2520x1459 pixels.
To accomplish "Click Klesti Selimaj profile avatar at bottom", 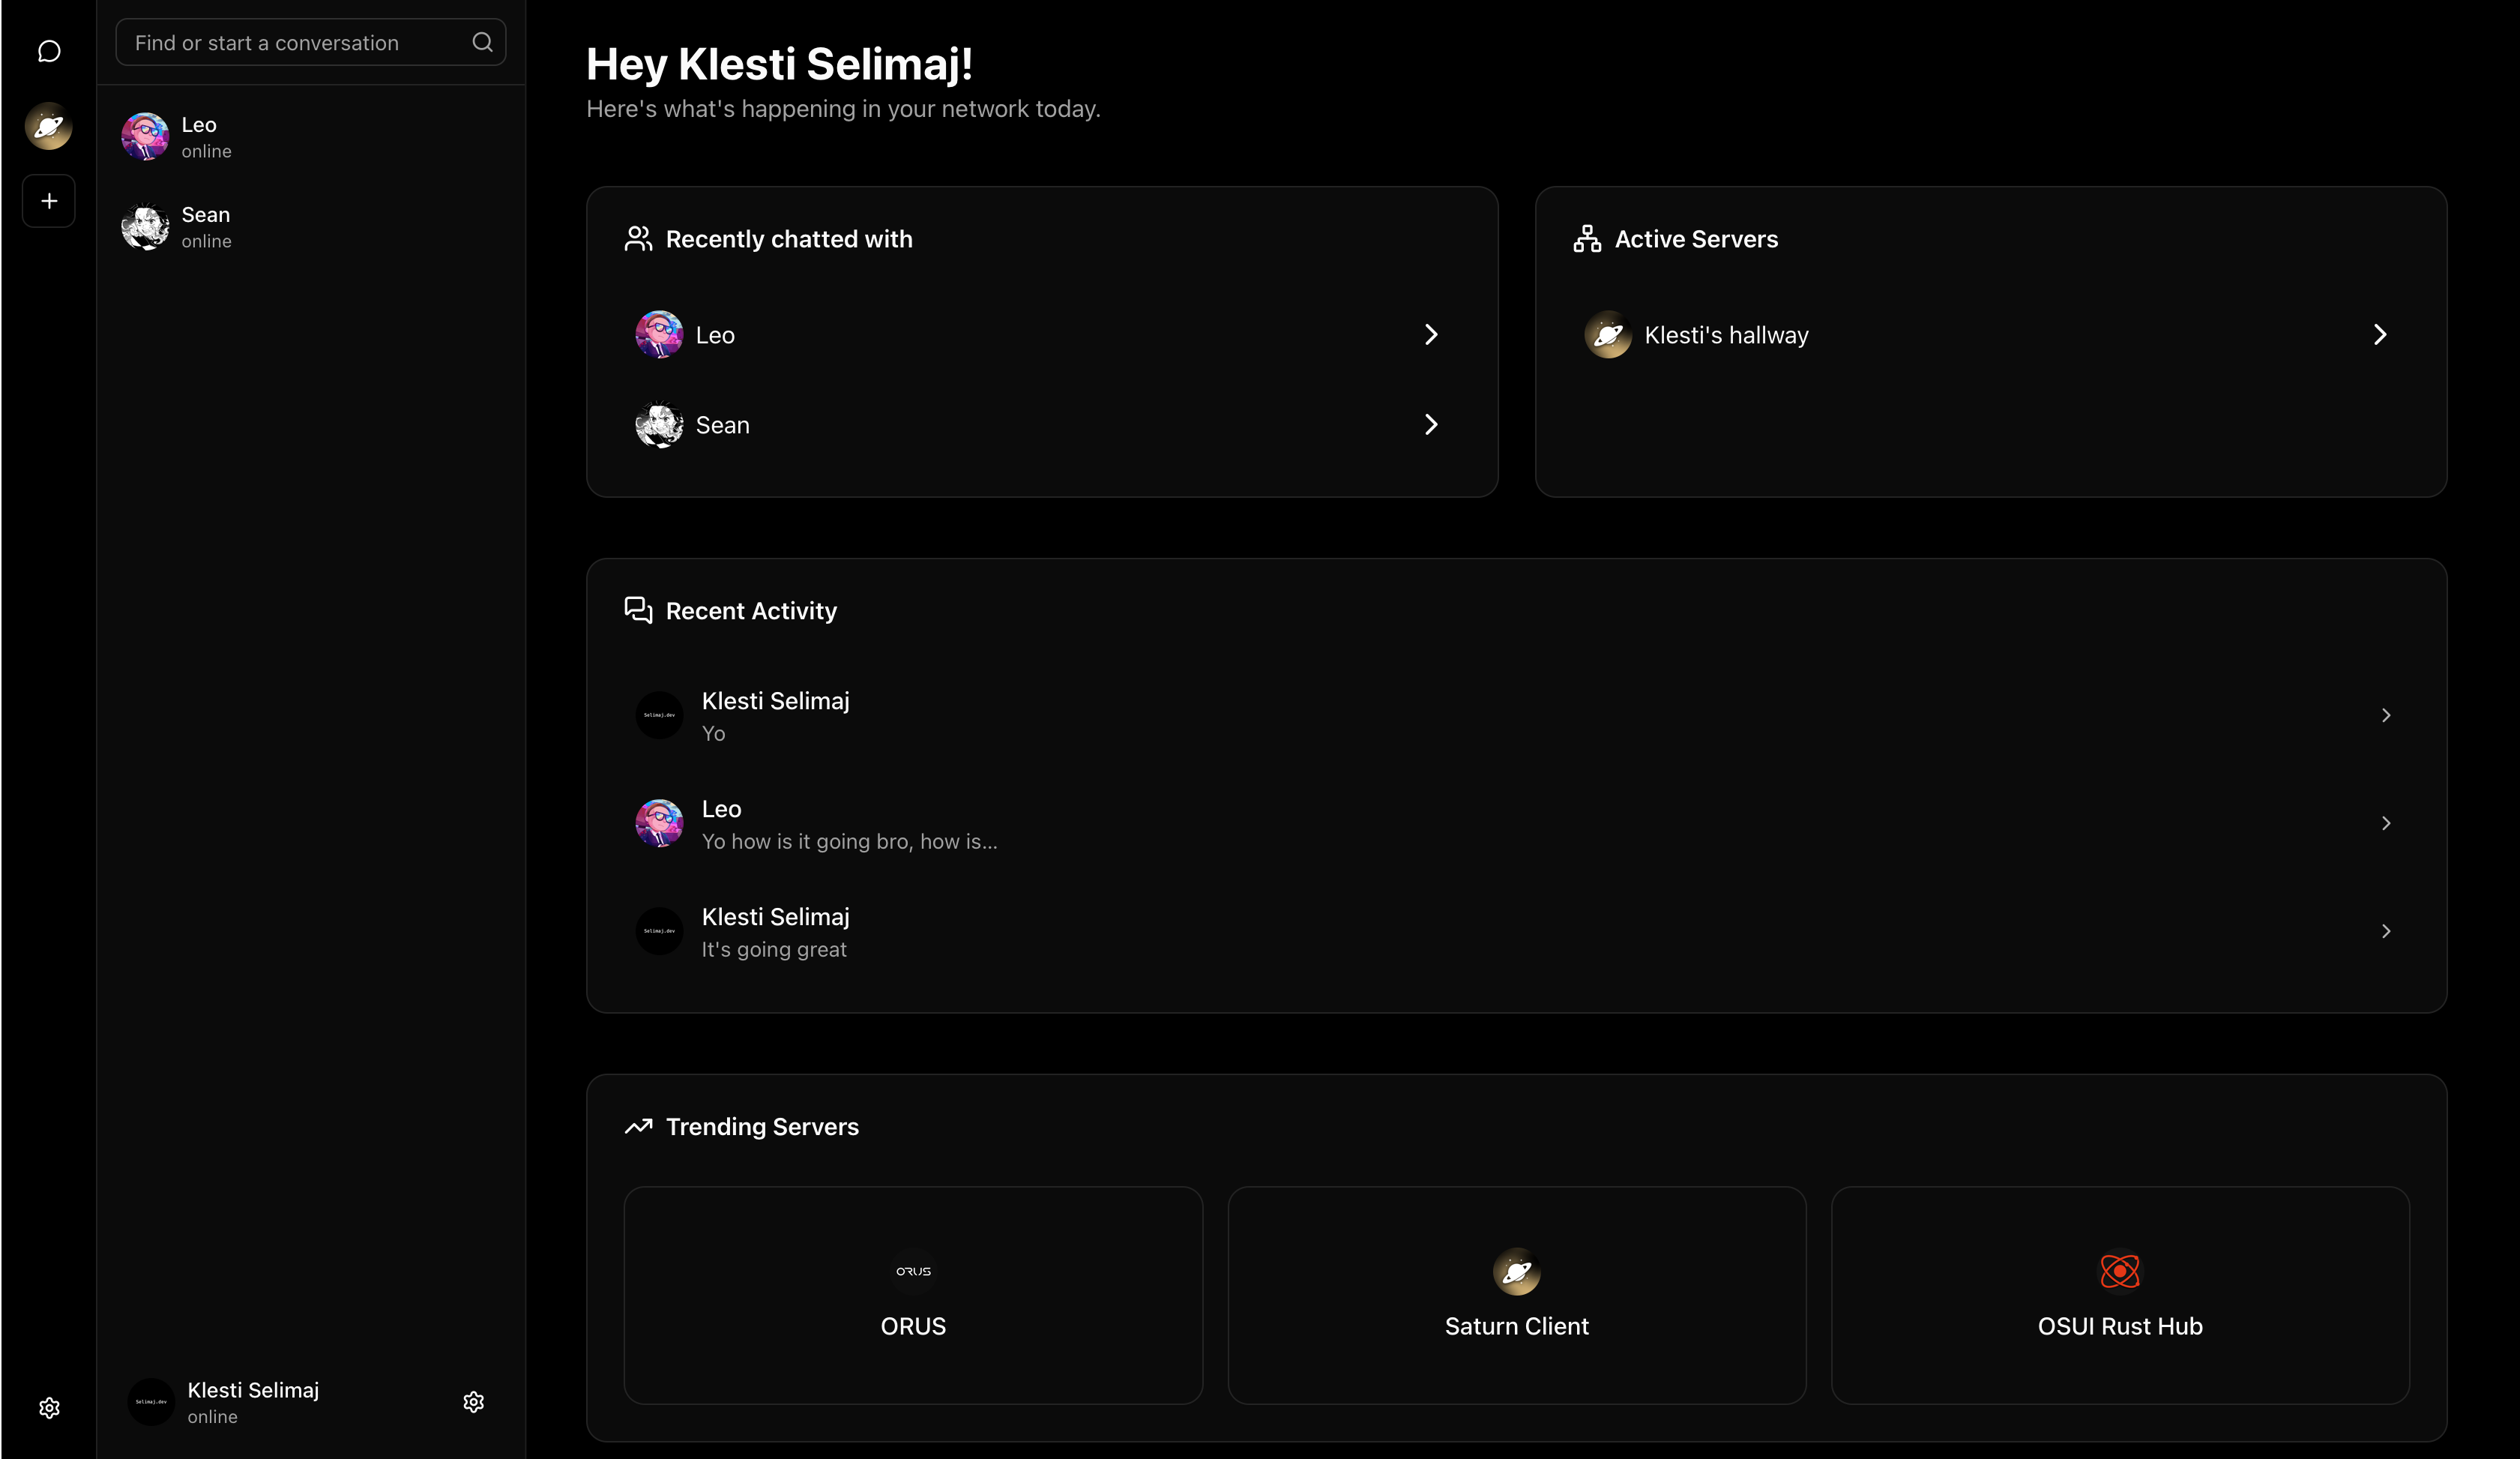I will 151,1402.
